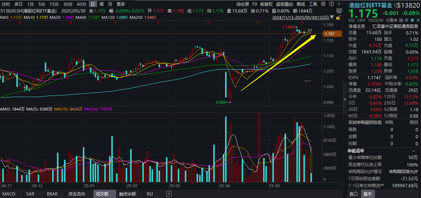The width and height of the screenshot is (421, 198).
Task: Switch to the 盘口 tab at bottom right
Action: (x=353, y=194)
